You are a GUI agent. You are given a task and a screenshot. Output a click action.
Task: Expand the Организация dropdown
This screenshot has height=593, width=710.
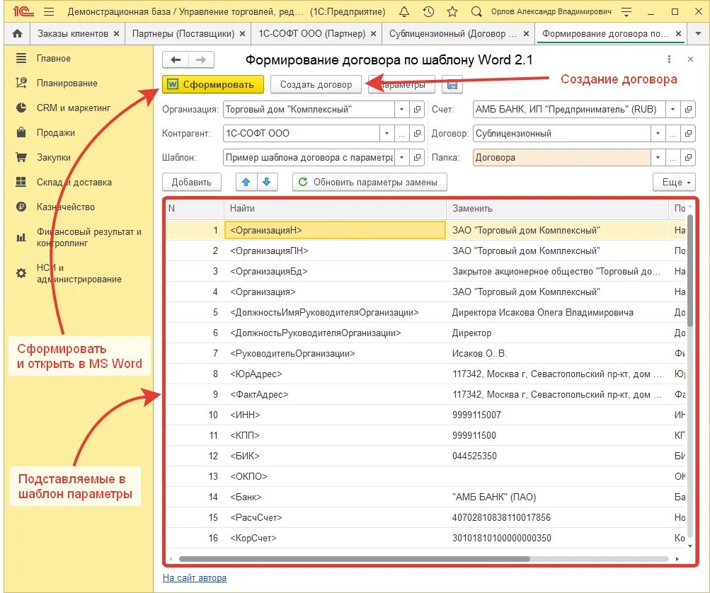pyautogui.click(x=401, y=109)
